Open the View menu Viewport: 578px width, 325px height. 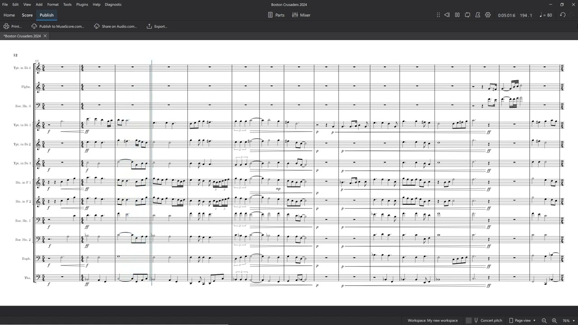27,5
